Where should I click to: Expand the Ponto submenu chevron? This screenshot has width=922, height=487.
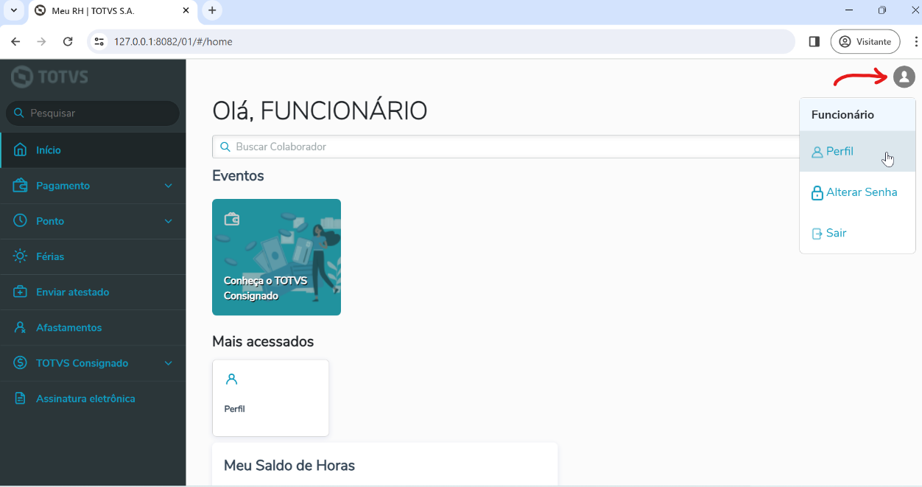[169, 221]
